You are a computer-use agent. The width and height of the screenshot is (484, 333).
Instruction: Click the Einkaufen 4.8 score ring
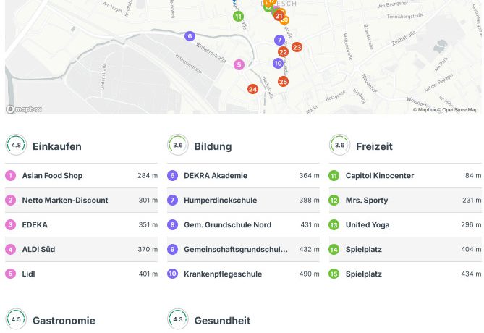coord(16,145)
